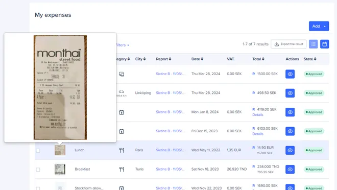Switch to calendar view icon

[325, 44]
